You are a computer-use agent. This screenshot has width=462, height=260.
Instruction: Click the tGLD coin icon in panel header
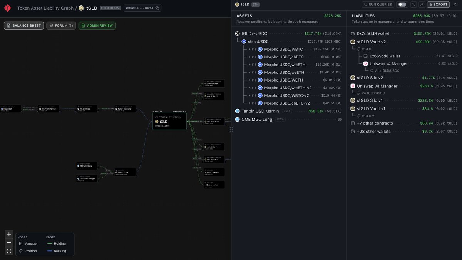[x=237, y=5]
